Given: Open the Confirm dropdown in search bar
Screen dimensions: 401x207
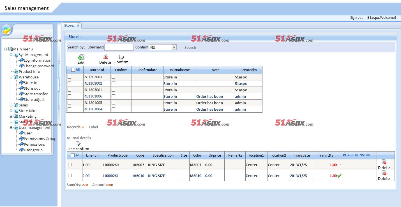Looking at the screenshot, I should click(x=174, y=47).
